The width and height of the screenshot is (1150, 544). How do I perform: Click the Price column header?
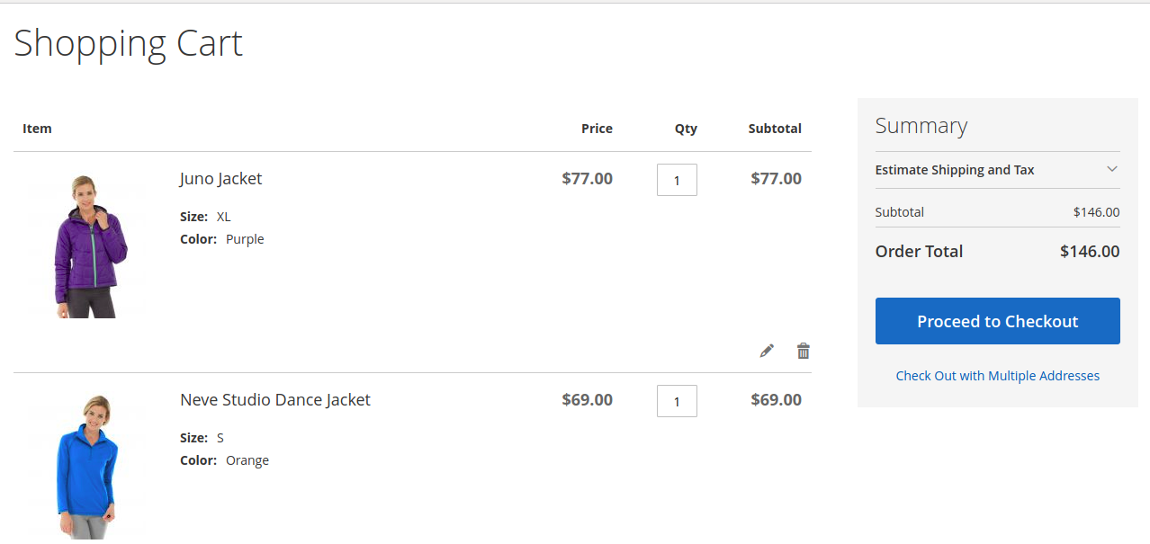point(597,128)
